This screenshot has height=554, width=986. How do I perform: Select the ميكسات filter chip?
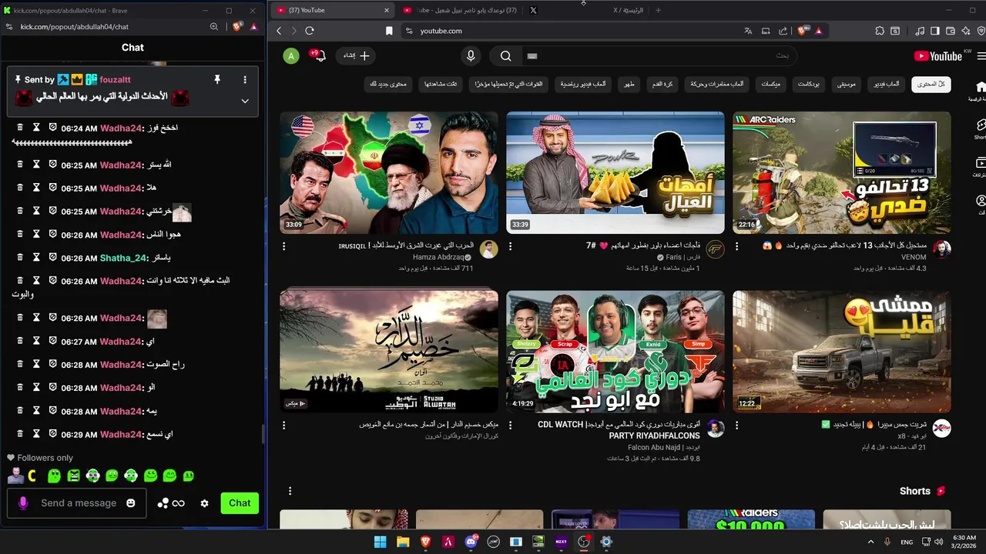[x=771, y=84]
